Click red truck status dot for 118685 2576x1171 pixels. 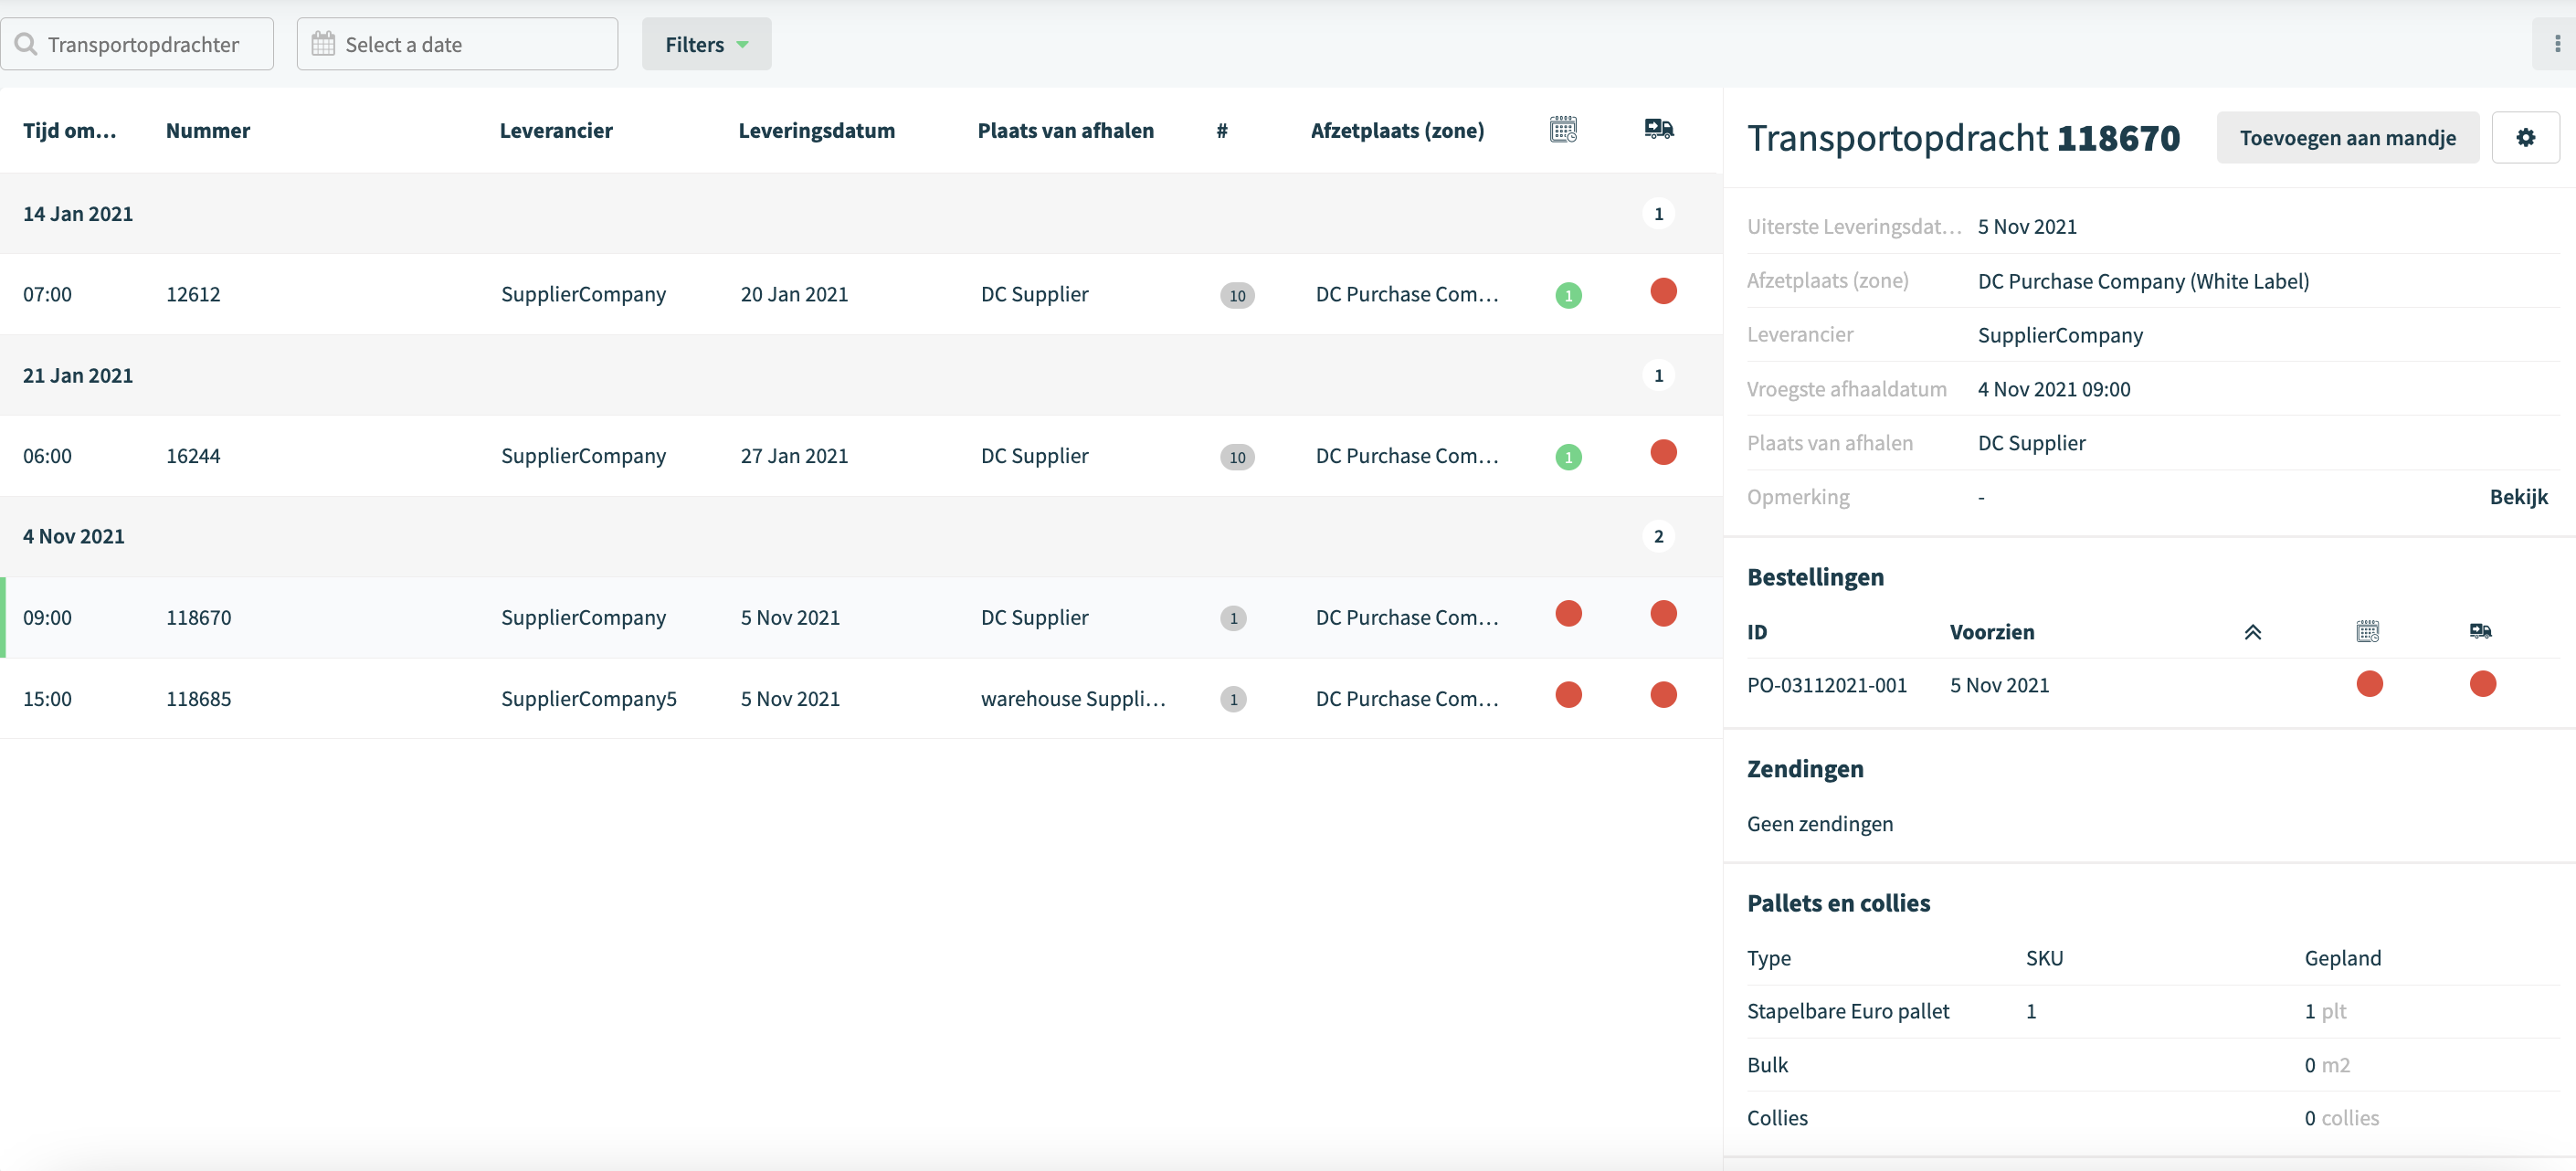(x=1663, y=694)
